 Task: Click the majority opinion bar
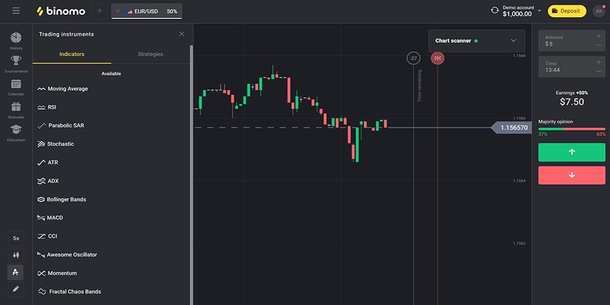pos(572,129)
